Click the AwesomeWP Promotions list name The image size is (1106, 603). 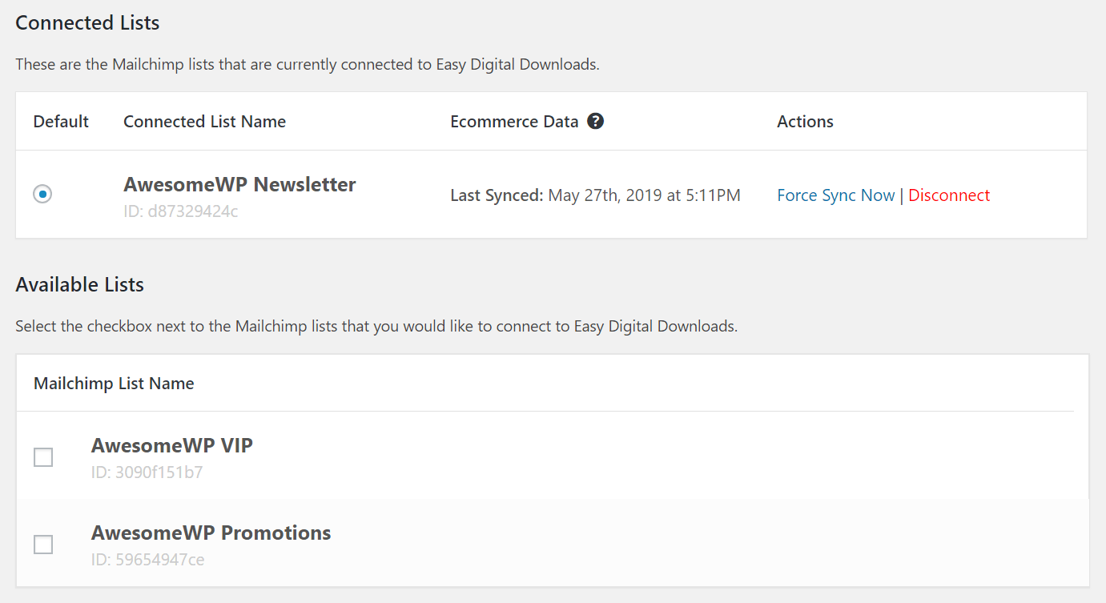(211, 533)
